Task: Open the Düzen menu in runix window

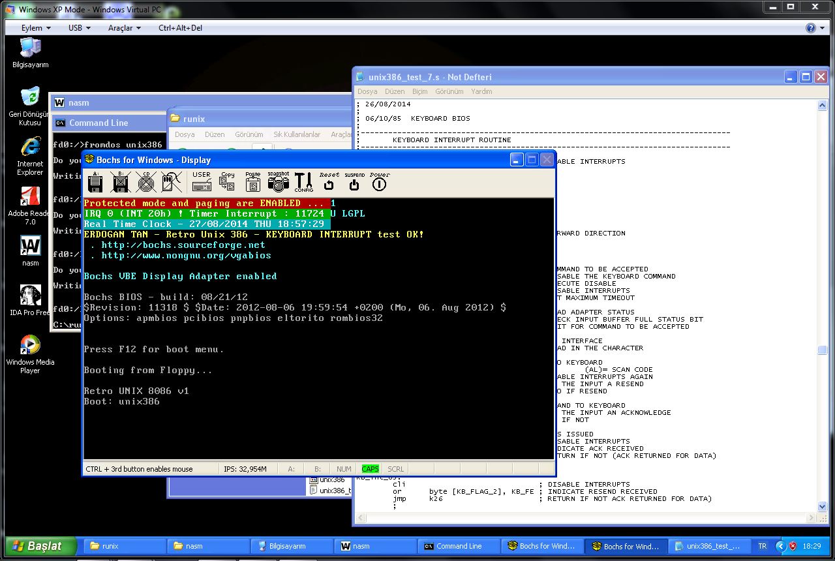Action: click(215, 134)
